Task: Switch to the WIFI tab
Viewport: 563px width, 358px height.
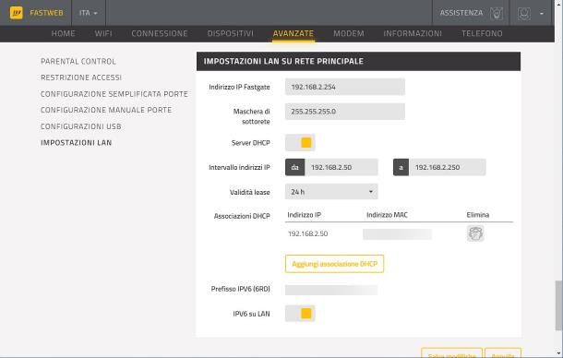Action: 103,33
